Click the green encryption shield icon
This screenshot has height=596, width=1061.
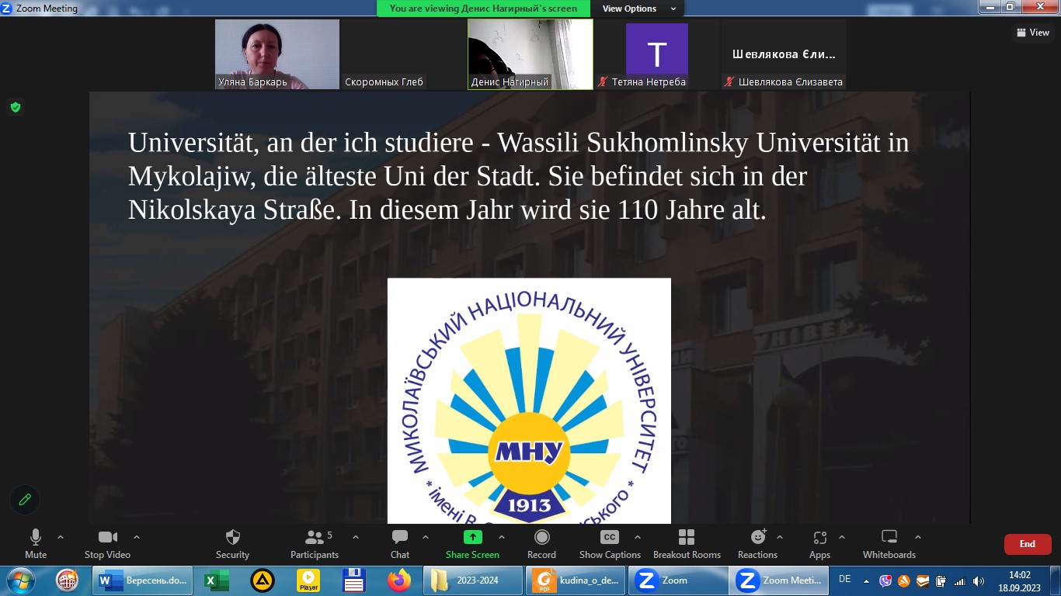coord(15,107)
